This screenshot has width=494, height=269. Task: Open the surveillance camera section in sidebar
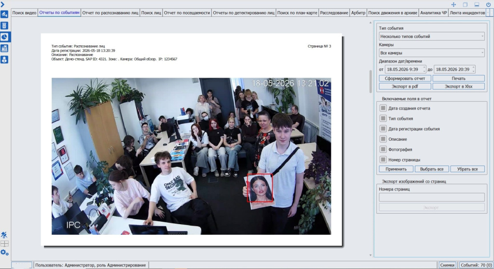(x=4, y=14)
